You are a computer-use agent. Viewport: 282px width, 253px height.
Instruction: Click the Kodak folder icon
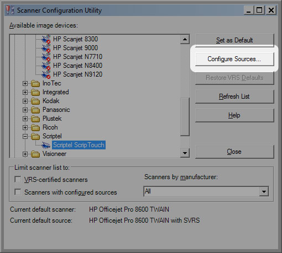35,101
